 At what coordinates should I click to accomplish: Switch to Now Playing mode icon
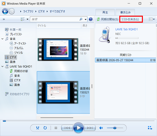point(150,128)
